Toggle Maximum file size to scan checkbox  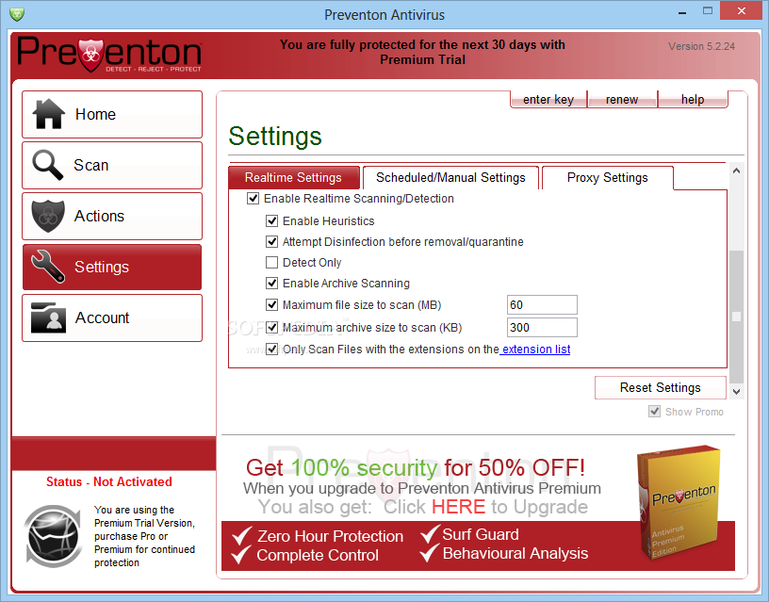(271, 305)
